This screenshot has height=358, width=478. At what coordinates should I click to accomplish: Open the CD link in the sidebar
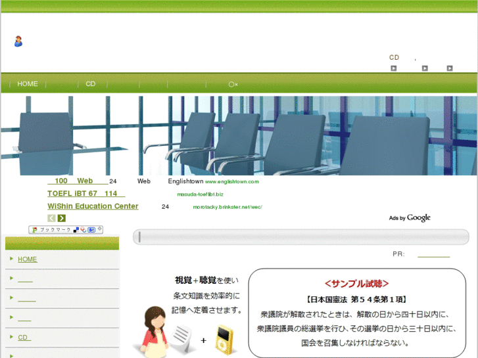[x=24, y=338]
